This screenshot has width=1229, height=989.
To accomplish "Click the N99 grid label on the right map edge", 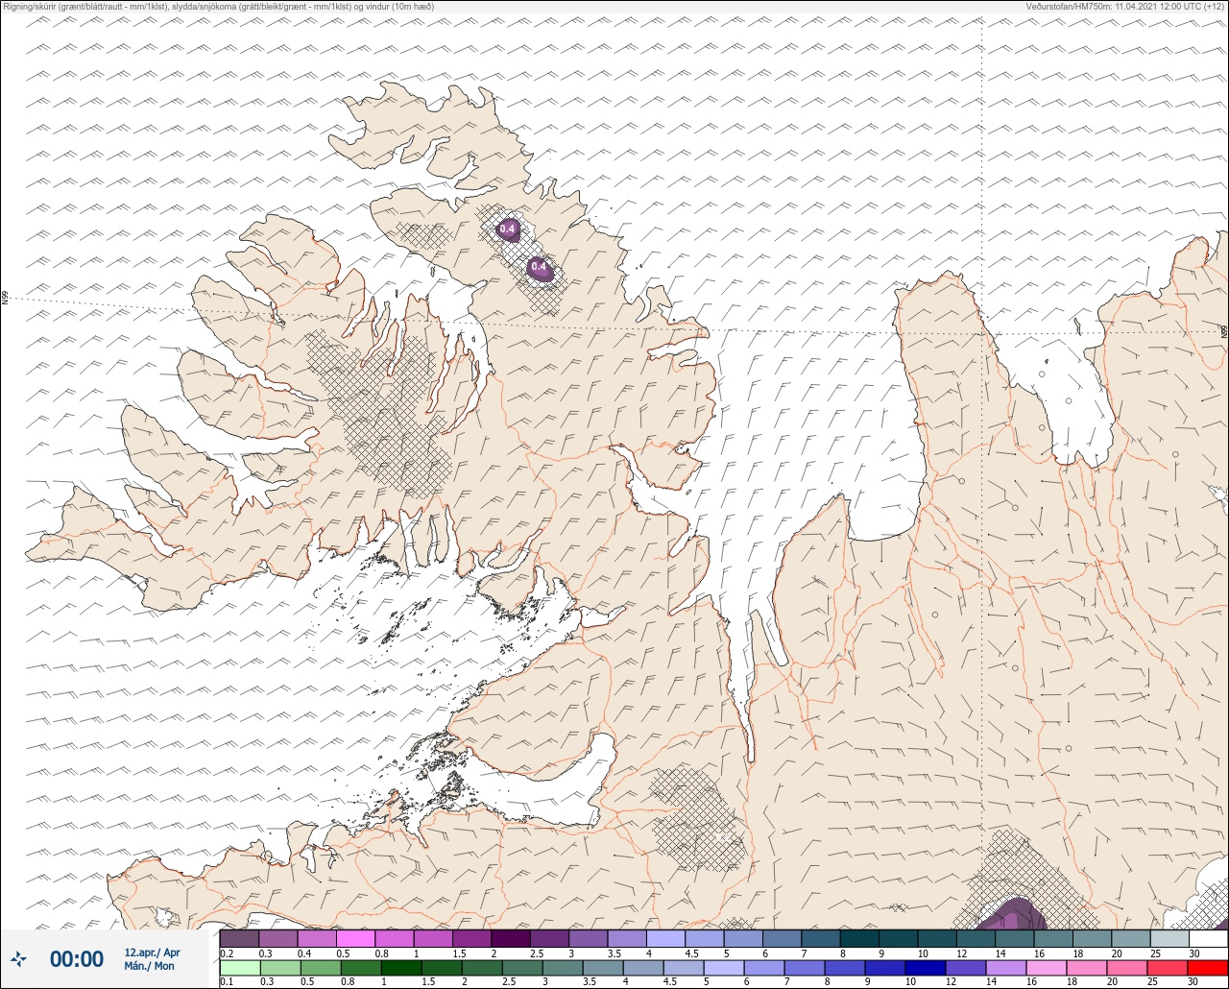I will (1224, 331).
